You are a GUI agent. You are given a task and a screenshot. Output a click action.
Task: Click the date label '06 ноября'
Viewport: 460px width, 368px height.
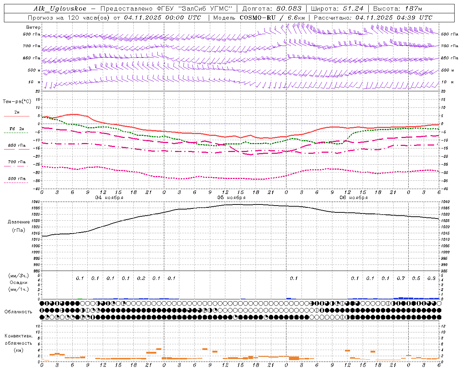354,198
